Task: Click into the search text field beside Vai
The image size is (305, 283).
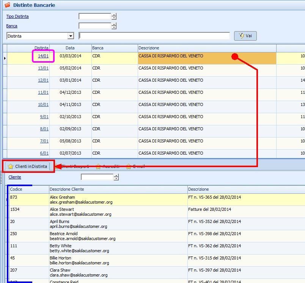Action: coord(154,36)
